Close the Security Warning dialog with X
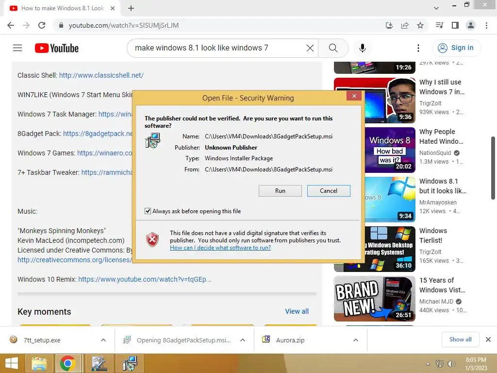Screen dimensions: 497x373 [x=354, y=96]
